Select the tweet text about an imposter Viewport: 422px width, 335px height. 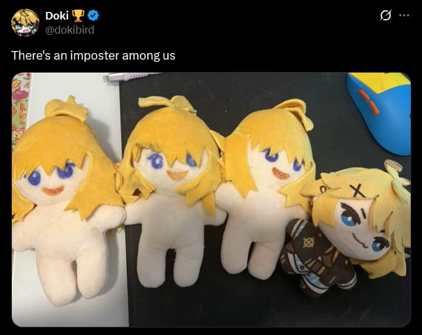(x=94, y=56)
